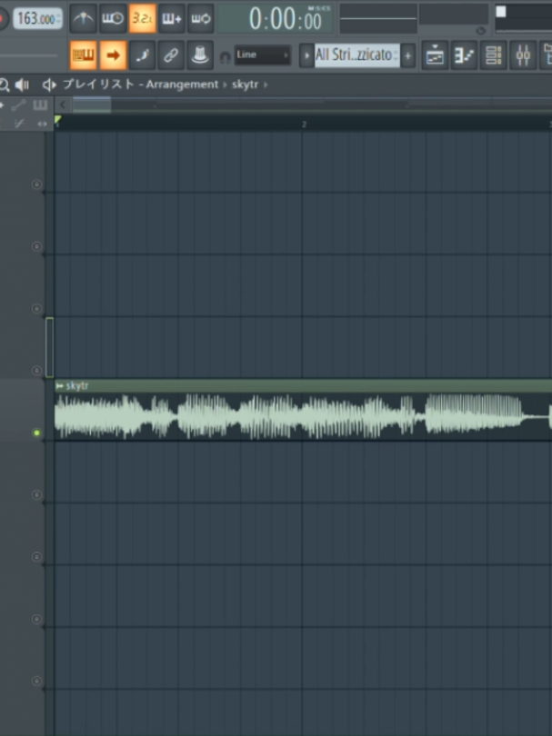The height and width of the screenshot is (736, 552).
Task: Disable the orange step editing arrow button
Action: (x=113, y=55)
